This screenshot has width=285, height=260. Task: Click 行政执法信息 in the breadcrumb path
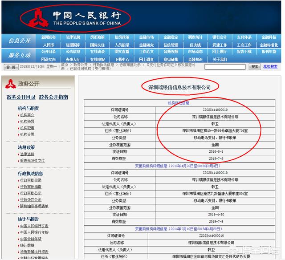pos(103,65)
